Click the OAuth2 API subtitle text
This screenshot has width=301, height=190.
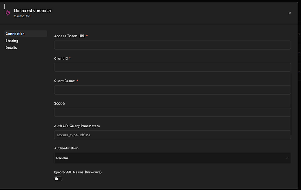point(22,16)
